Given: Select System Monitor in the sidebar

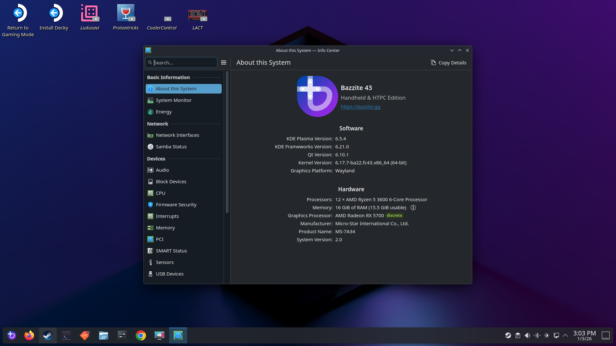Looking at the screenshot, I should click(x=173, y=100).
